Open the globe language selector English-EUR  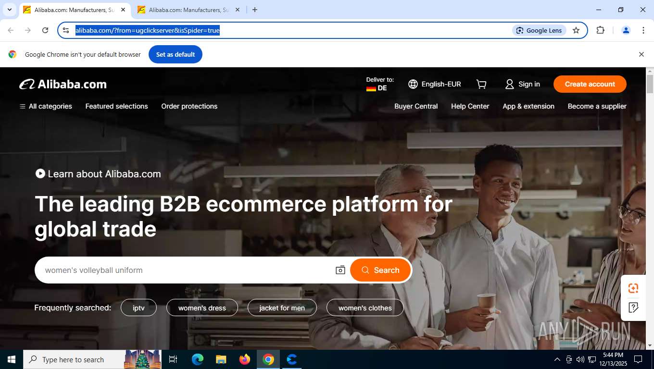[x=435, y=84]
